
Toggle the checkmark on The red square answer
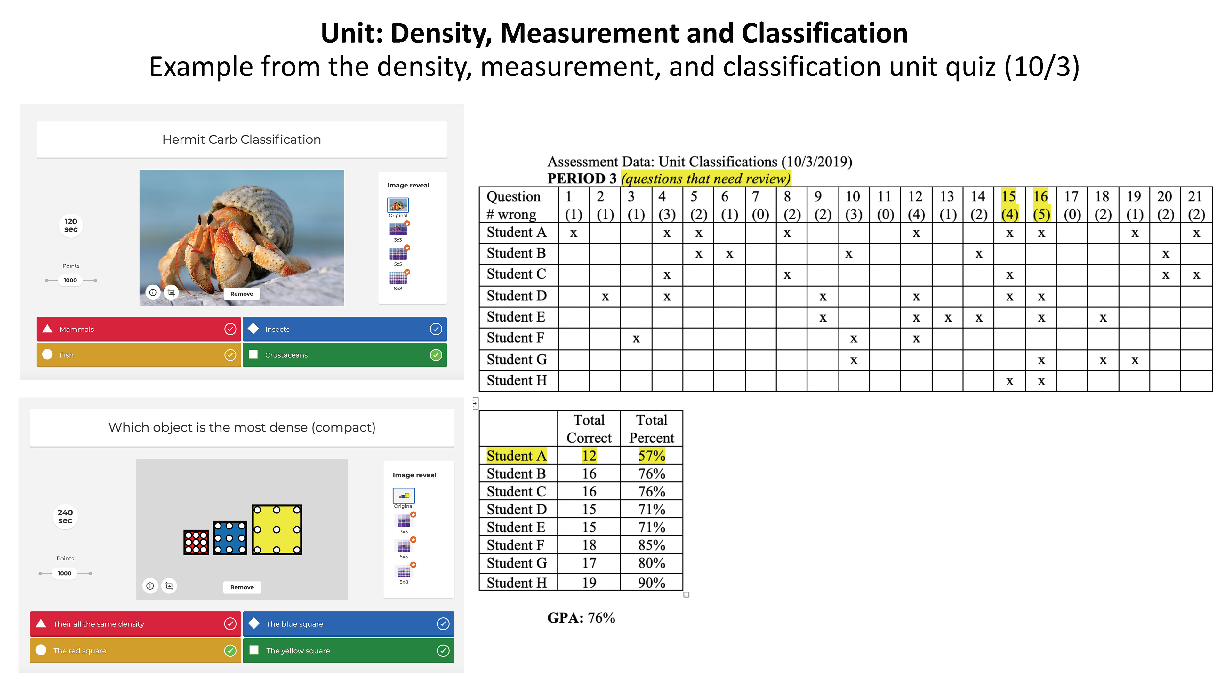click(230, 650)
